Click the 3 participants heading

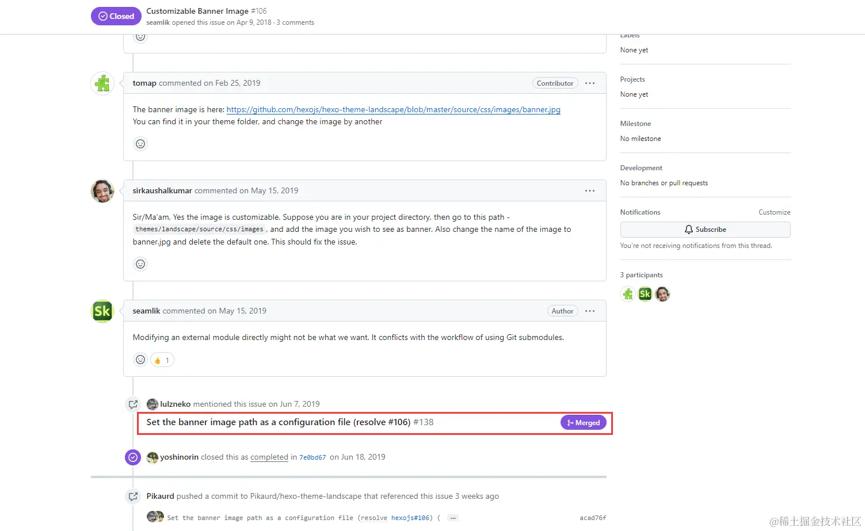(641, 275)
